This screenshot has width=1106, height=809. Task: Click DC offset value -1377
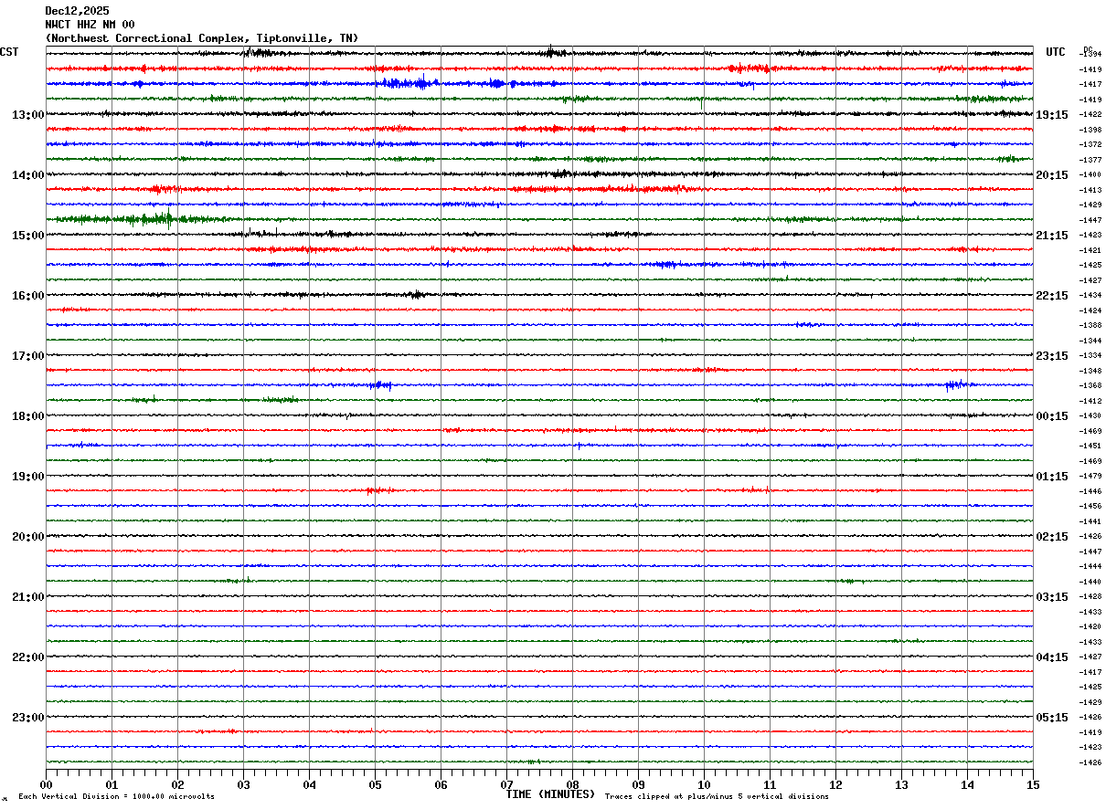click(1090, 160)
